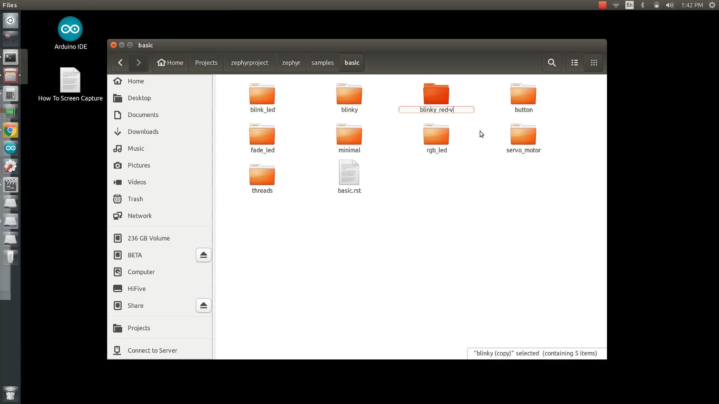Open the terminal from the dock
The width and height of the screenshot is (719, 404).
pyautogui.click(x=10, y=57)
